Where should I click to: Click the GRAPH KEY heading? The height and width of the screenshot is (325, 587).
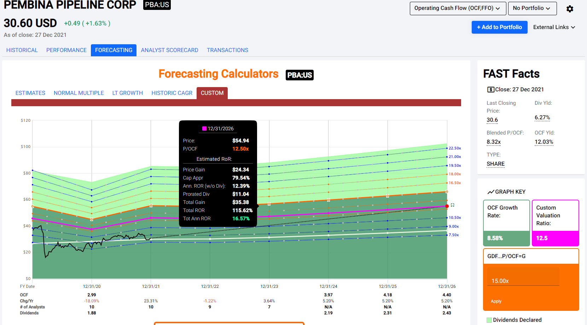click(510, 192)
